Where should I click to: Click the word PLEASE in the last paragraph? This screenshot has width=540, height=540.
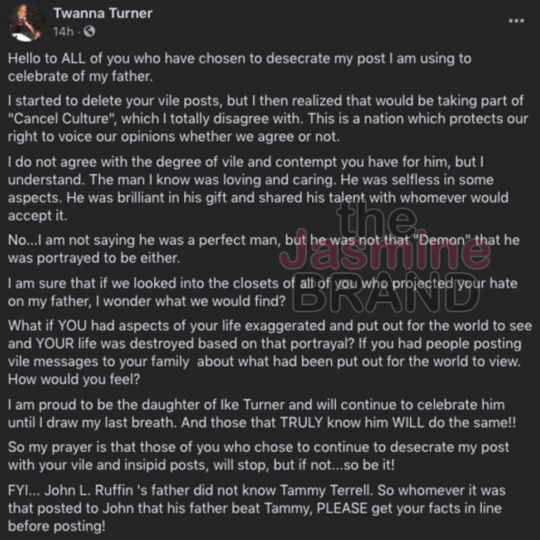[341, 508]
